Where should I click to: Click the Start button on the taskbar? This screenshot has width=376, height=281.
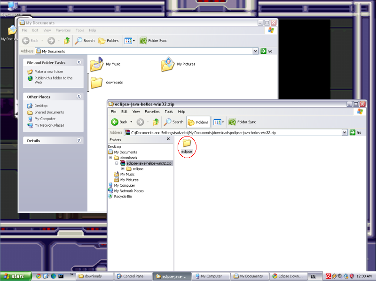pyautogui.click(x=16, y=276)
